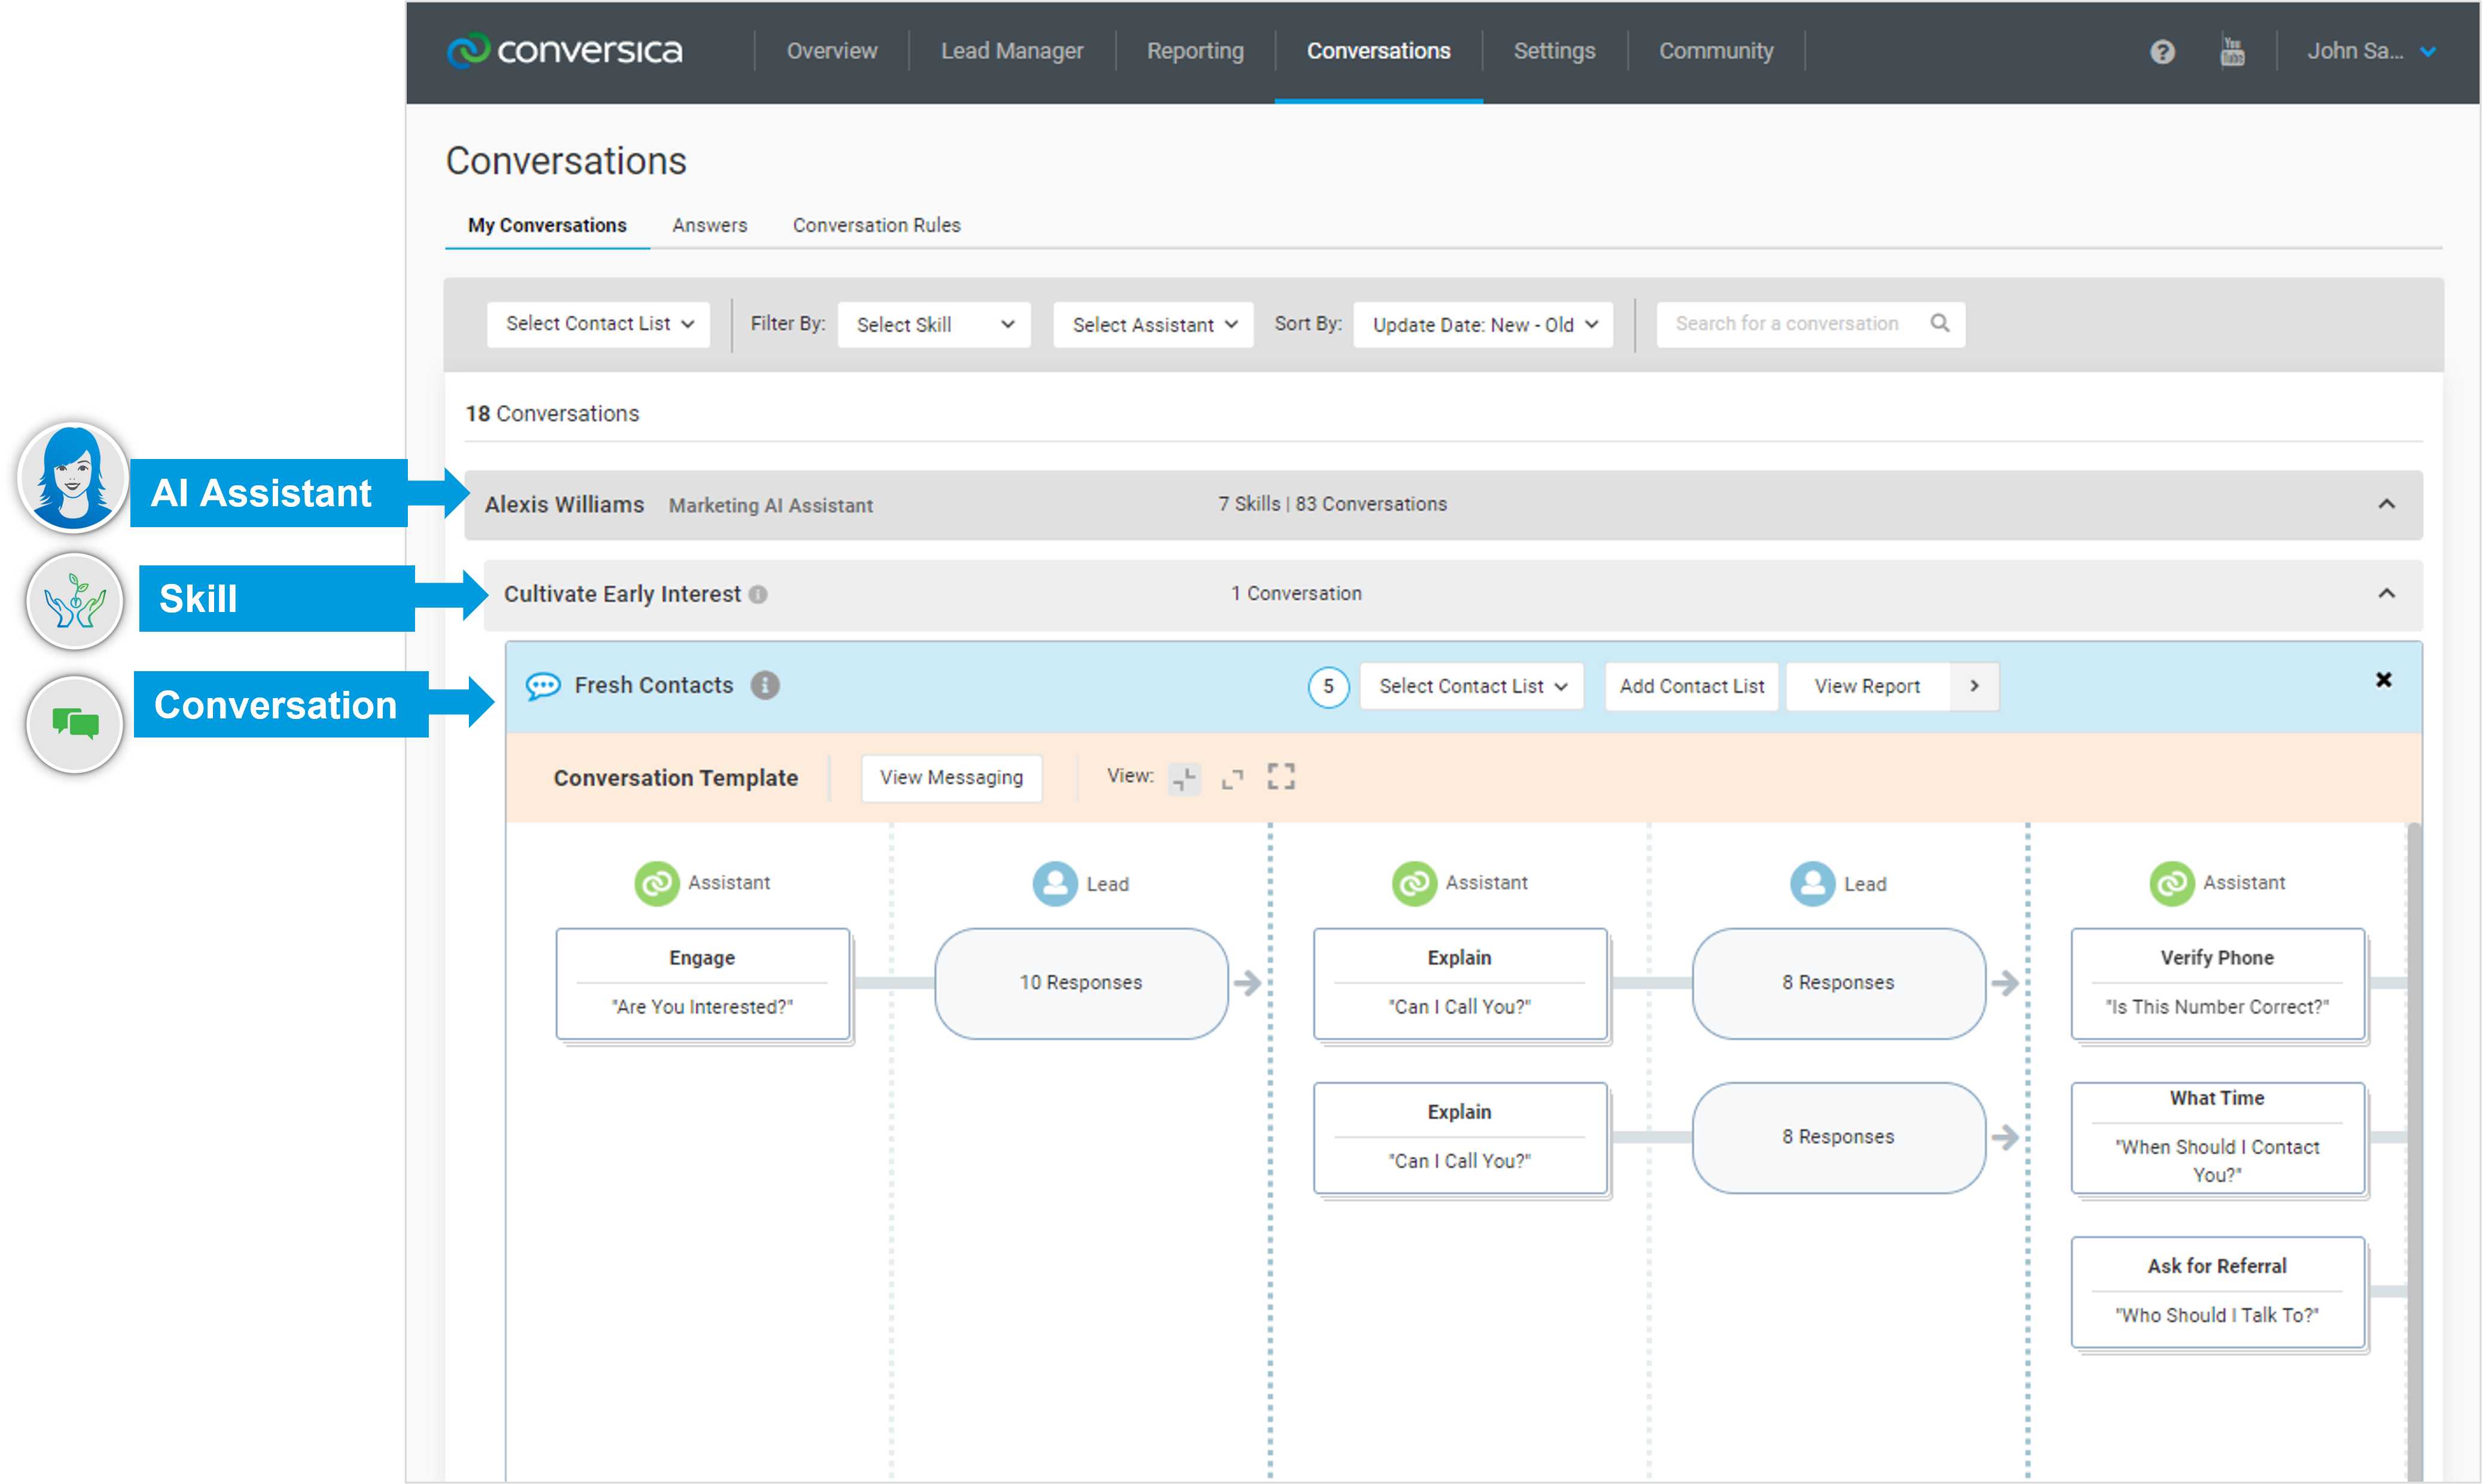Viewport: 2482px width, 1484px height.
Task: Click the View Messaging button
Action: pyautogui.click(x=950, y=777)
